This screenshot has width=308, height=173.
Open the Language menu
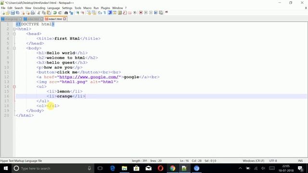click(53, 8)
